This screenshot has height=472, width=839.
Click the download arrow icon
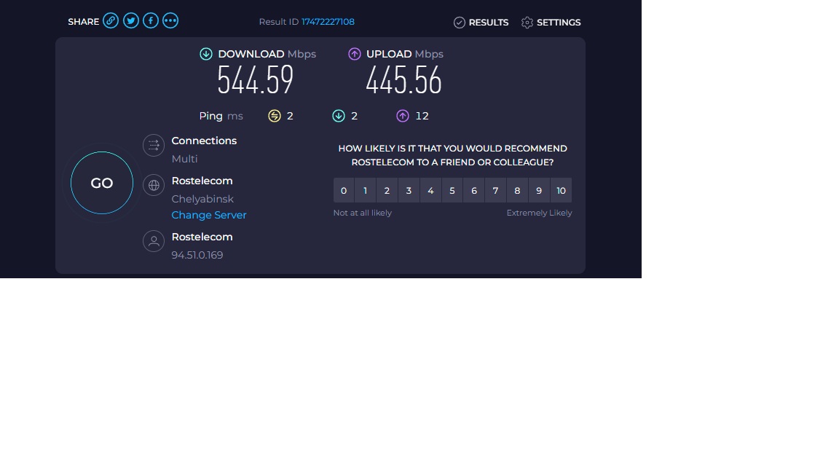(x=206, y=54)
